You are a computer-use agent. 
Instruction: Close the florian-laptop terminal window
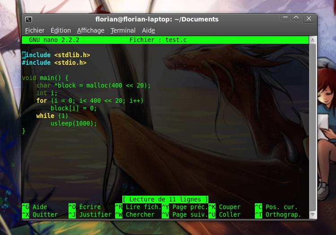coord(309,18)
